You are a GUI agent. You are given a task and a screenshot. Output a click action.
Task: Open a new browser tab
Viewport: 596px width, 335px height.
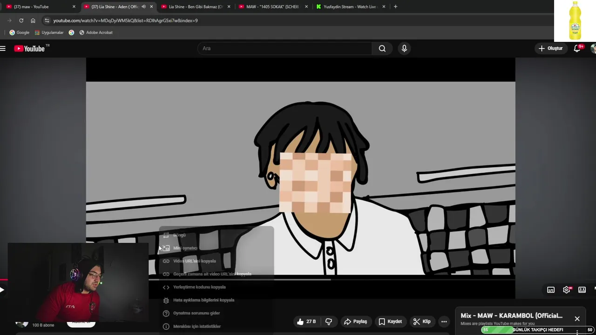pos(395,7)
